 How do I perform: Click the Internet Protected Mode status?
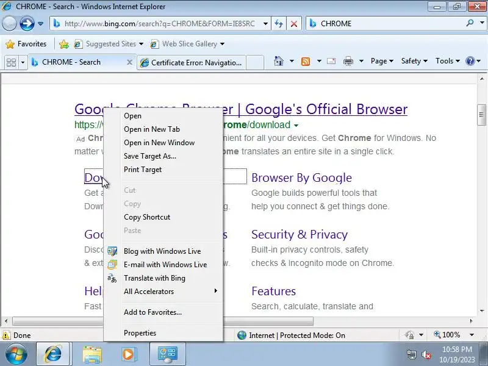[292, 335]
